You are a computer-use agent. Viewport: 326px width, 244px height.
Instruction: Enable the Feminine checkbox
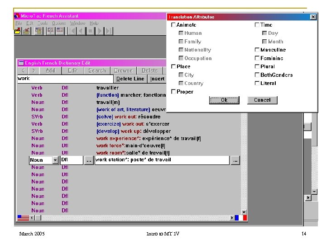pyautogui.click(x=257, y=58)
